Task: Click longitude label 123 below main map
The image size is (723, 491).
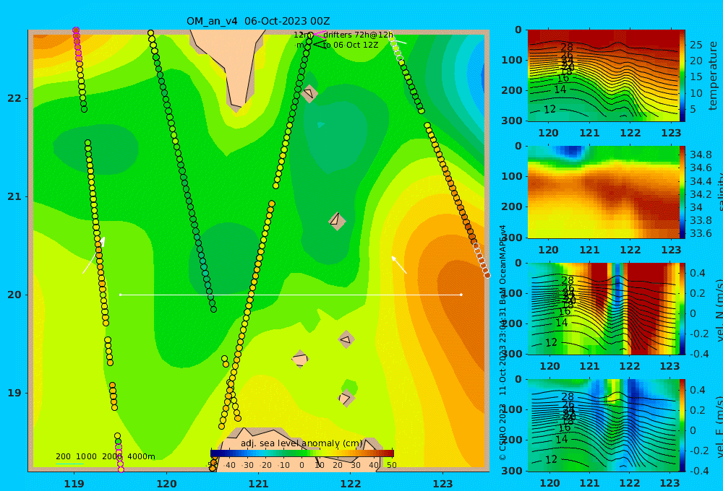Action: pyautogui.click(x=443, y=484)
